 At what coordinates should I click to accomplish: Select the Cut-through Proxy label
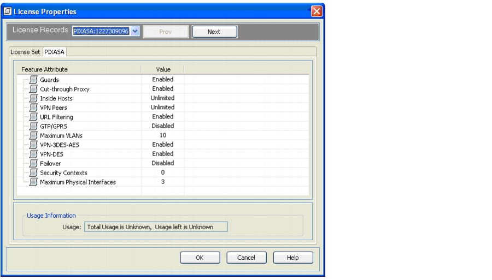pos(65,89)
